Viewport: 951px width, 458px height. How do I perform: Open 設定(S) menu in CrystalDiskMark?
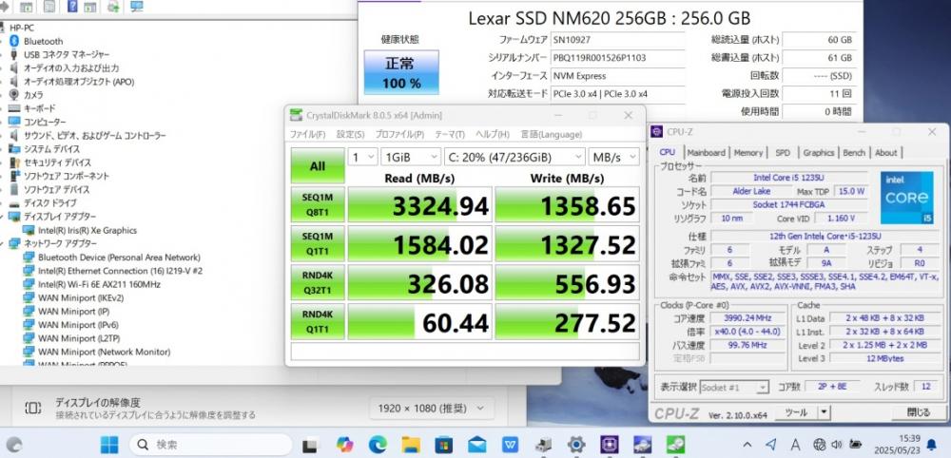[x=351, y=134]
